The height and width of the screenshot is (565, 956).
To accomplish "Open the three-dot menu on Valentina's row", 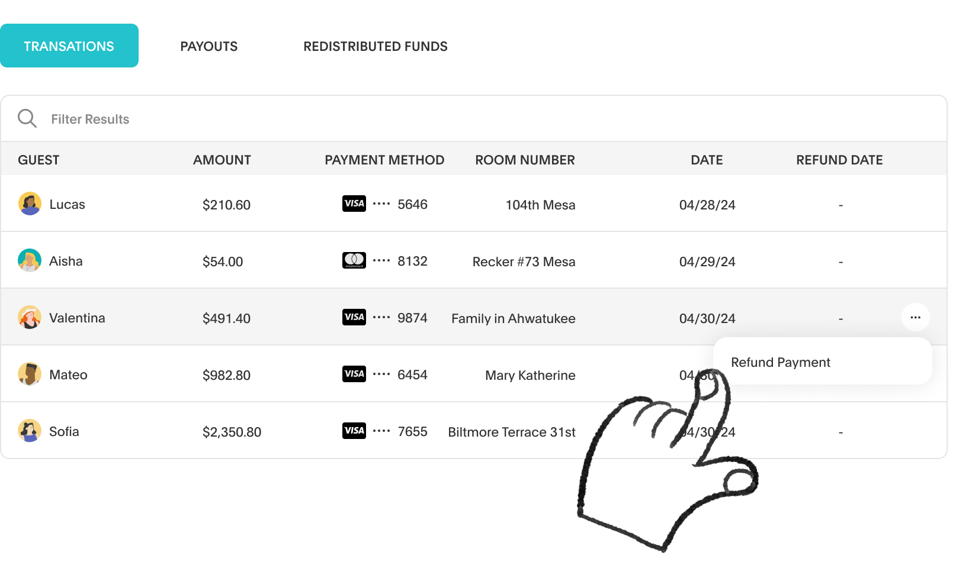I will click(915, 318).
